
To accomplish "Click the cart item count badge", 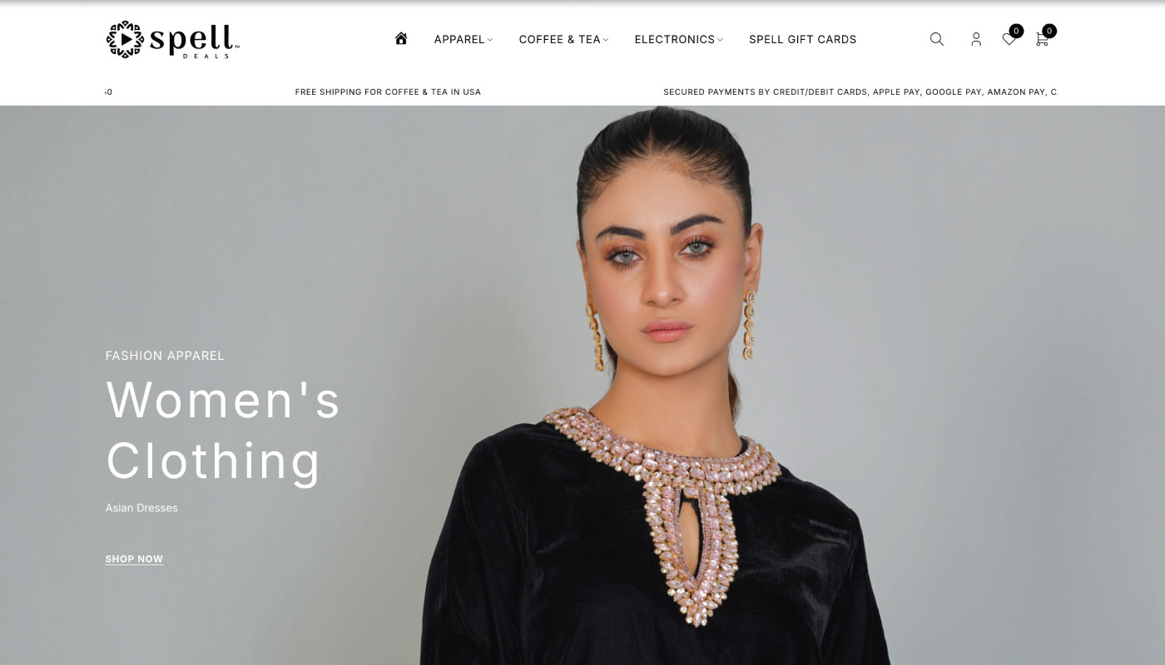I will [x=1049, y=31].
